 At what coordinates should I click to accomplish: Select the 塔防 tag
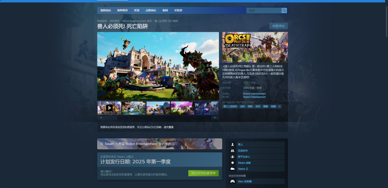pos(250,106)
